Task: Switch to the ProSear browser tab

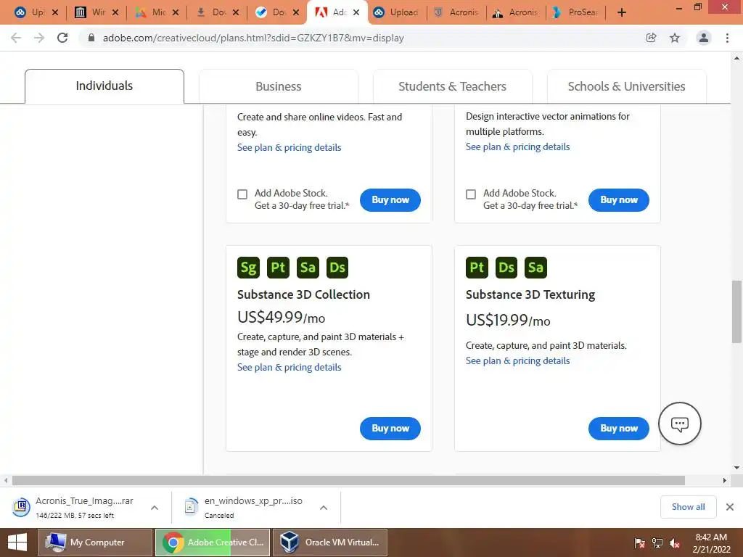Action: click(575, 13)
